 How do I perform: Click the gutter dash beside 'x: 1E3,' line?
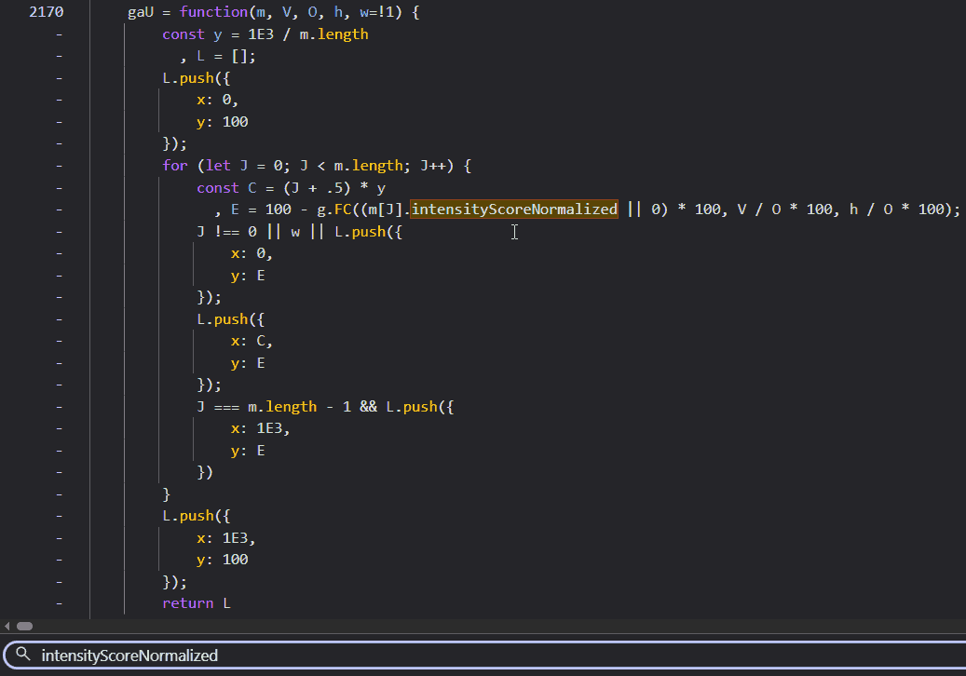tap(59, 537)
